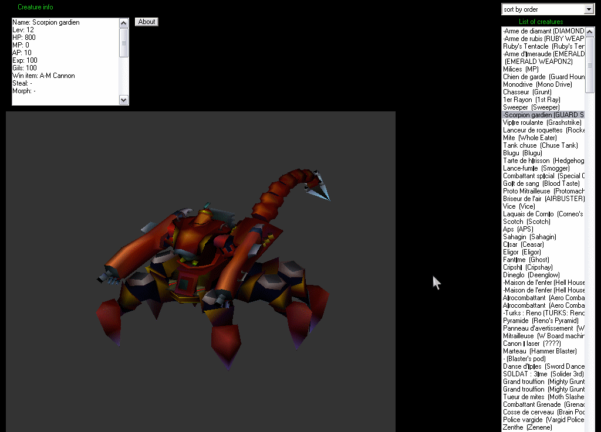601x432 pixels.
Task: Click the 'HP: 800' line in info
Action: pyautogui.click(x=23, y=38)
